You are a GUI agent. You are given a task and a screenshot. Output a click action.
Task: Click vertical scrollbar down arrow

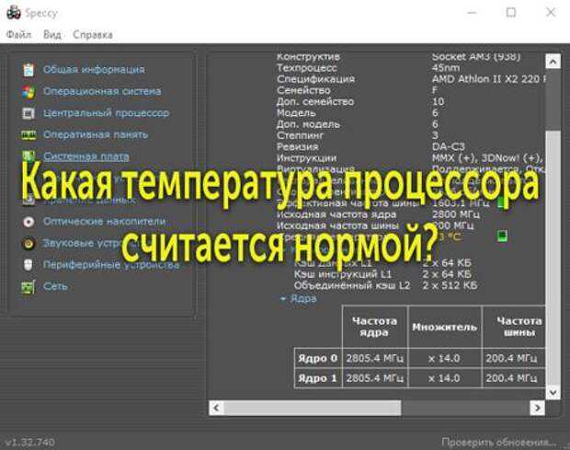(553, 392)
